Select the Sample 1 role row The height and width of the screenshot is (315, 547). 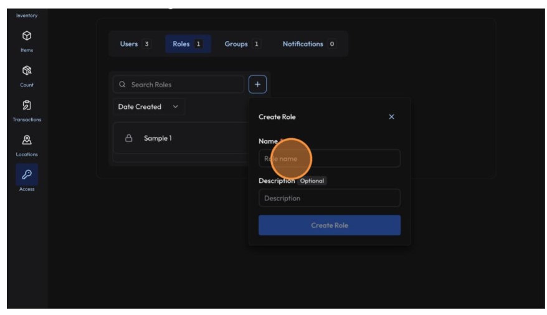pos(181,138)
